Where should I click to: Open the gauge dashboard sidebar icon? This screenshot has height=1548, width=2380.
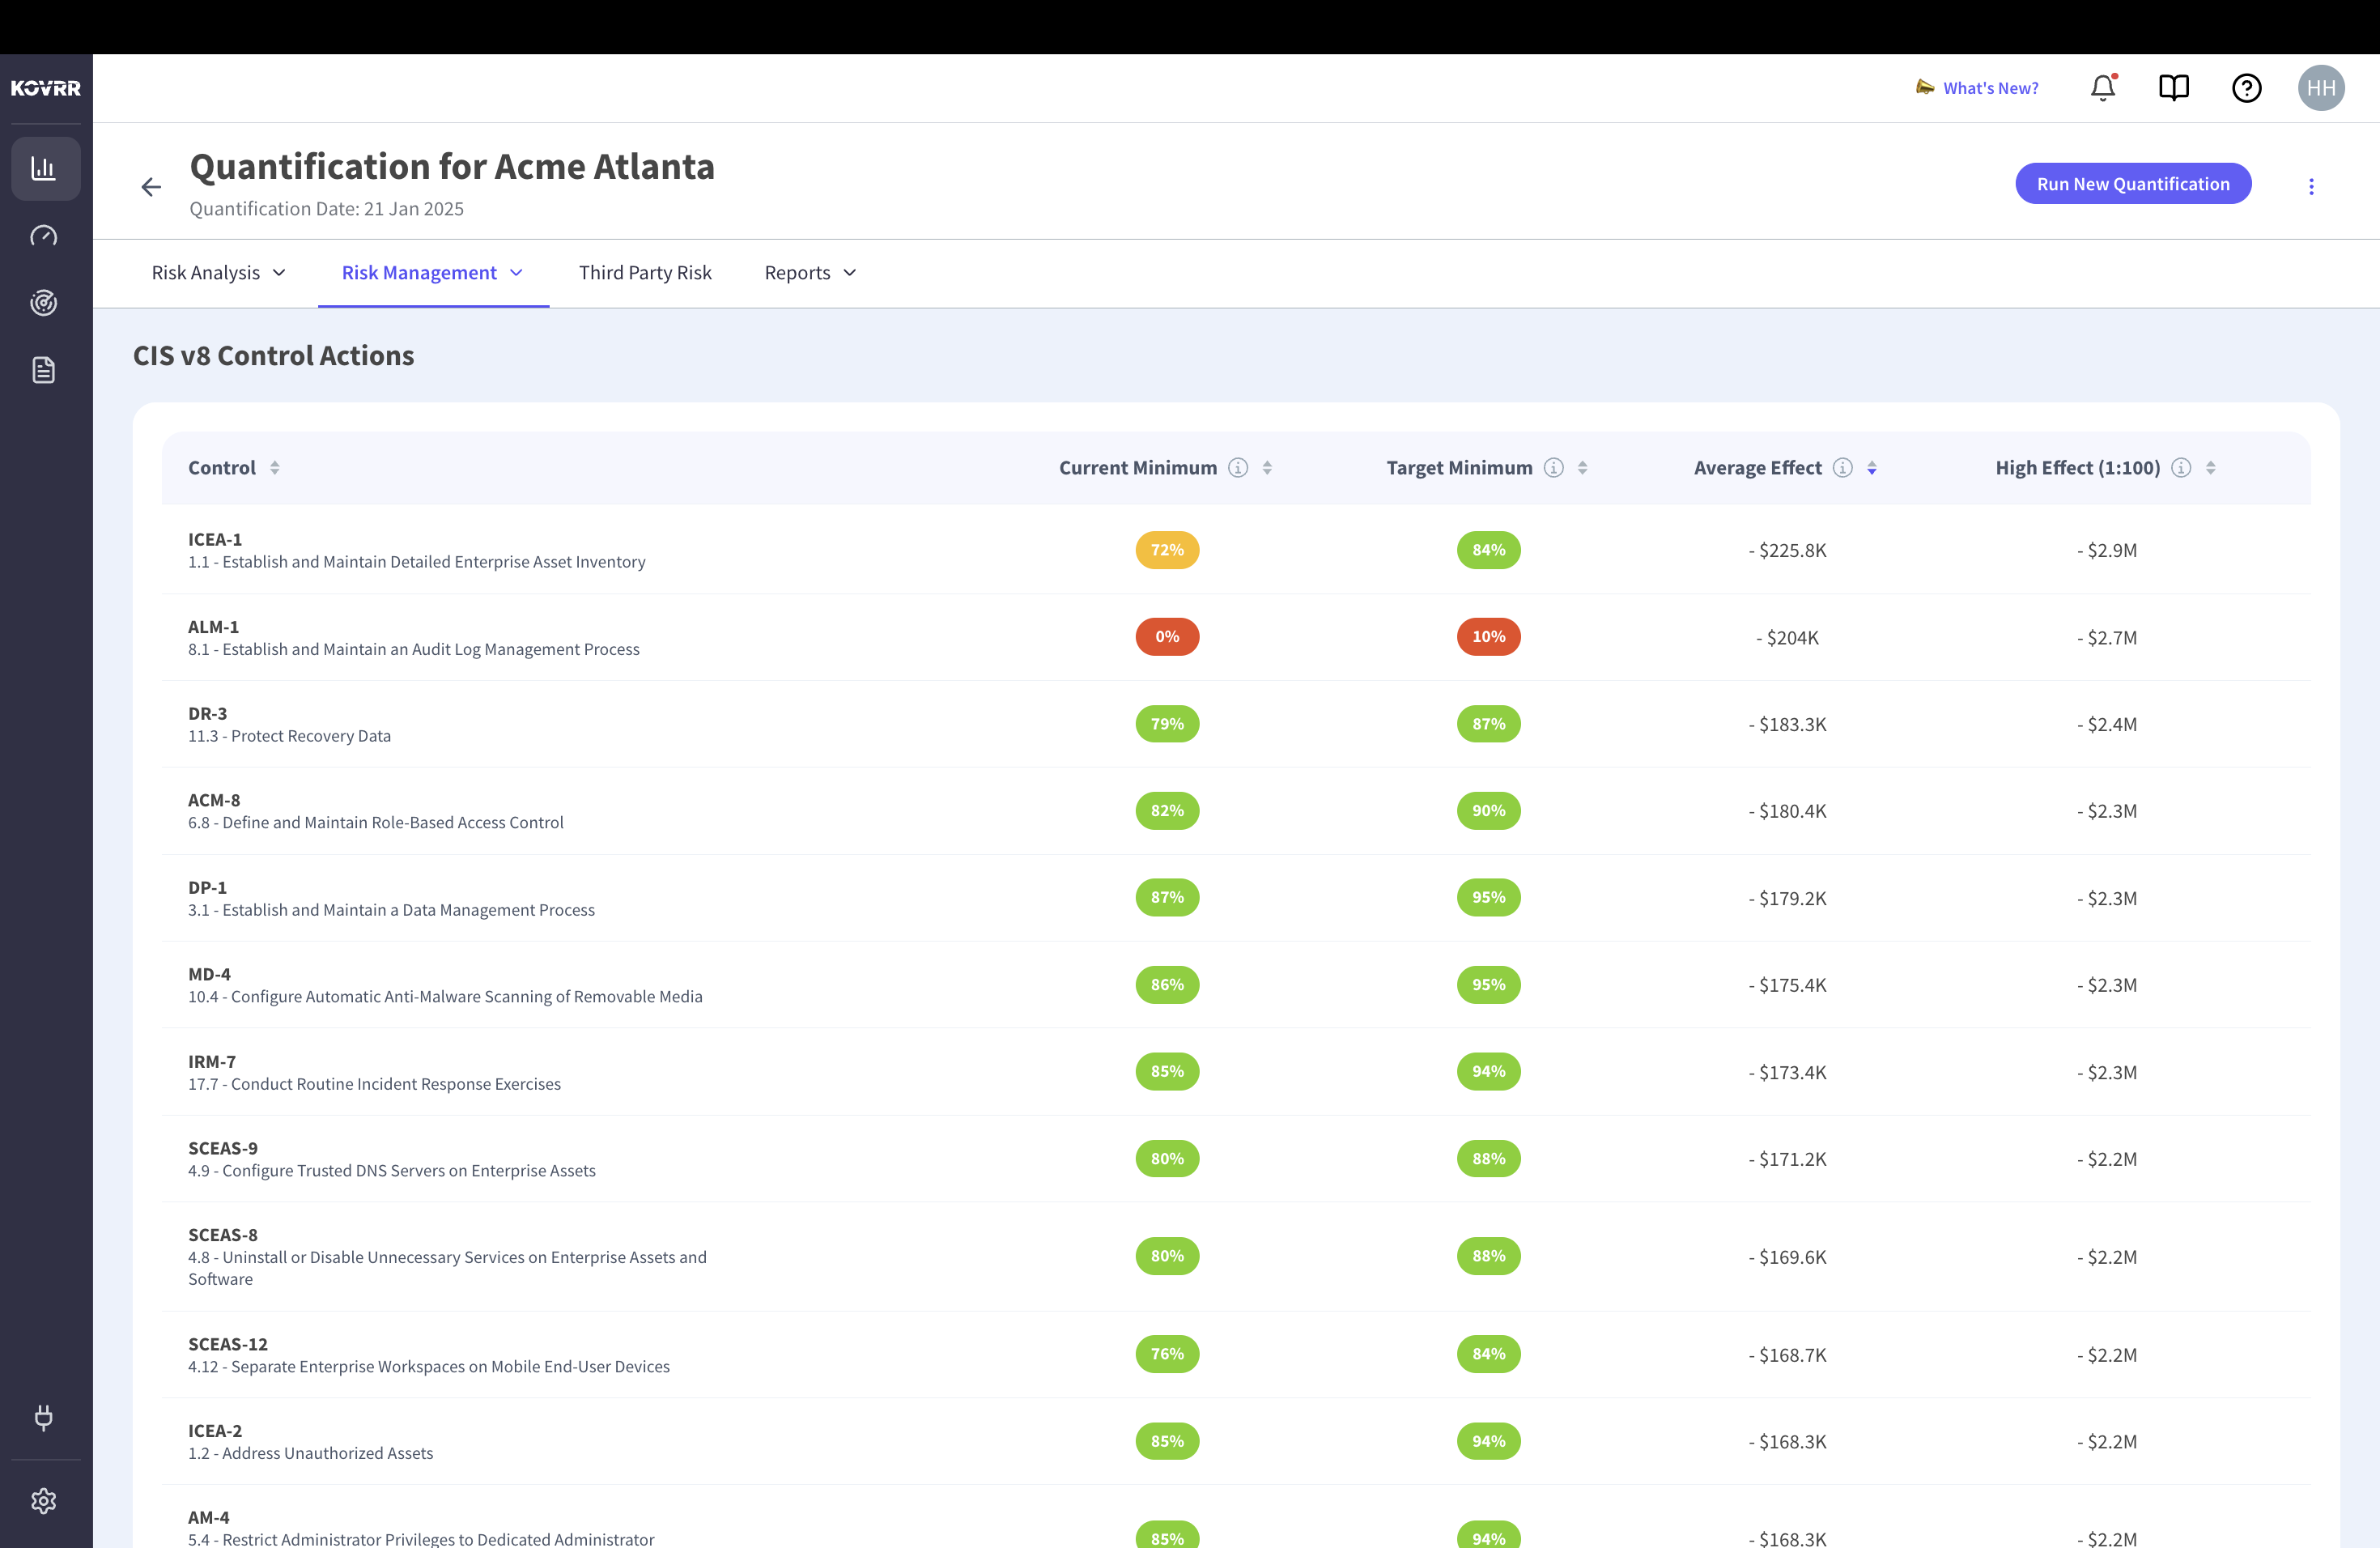pyautogui.click(x=44, y=236)
